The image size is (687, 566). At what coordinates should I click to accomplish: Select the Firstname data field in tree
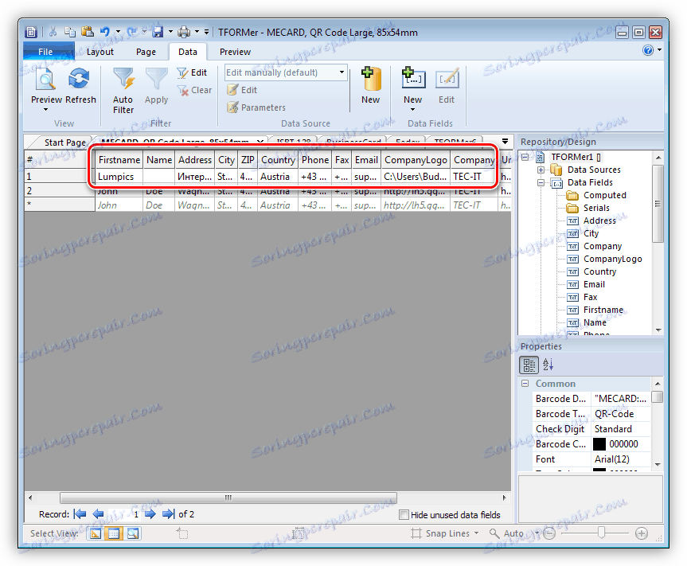[595, 310]
